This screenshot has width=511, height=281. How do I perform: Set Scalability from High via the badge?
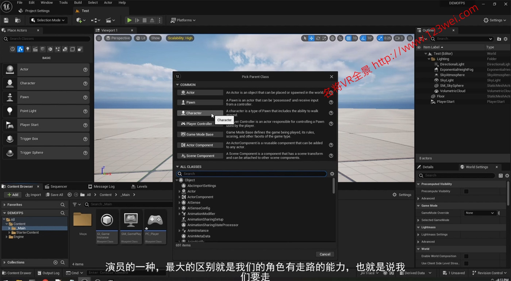[x=180, y=38]
